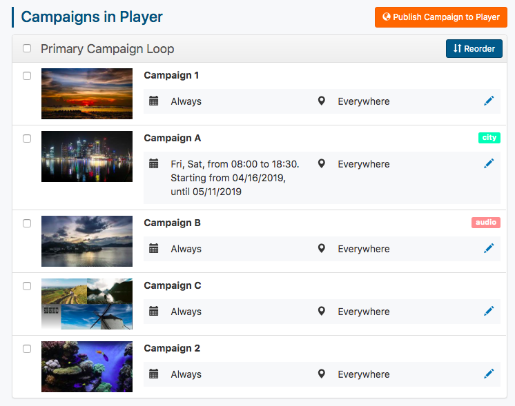This screenshot has height=406, width=515.
Task: Click the calendar icon in Campaign 1
Action: 154,101
